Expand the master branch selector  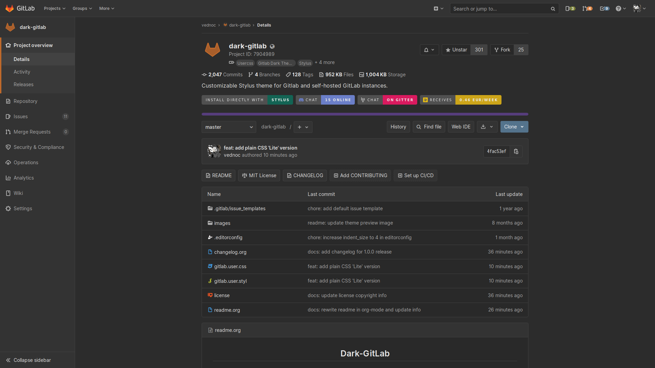[x=229, y=127]
